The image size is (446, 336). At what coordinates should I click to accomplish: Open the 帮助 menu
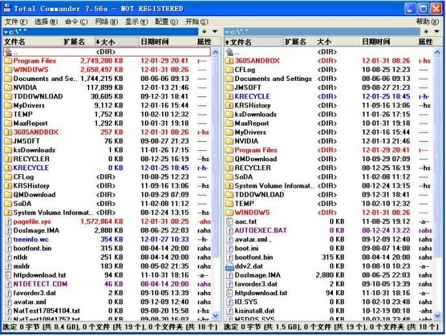pyautogui.click(x=427, y=21)
